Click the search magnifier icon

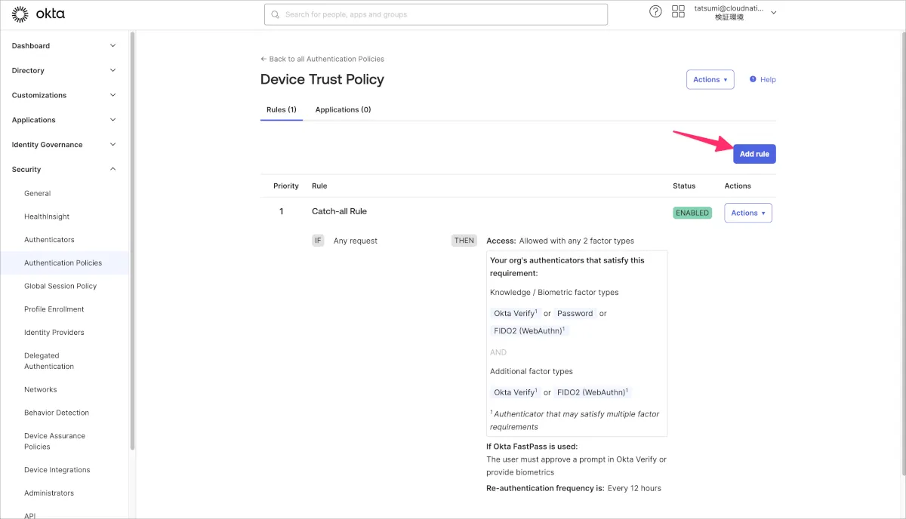(x=275, y=14)
